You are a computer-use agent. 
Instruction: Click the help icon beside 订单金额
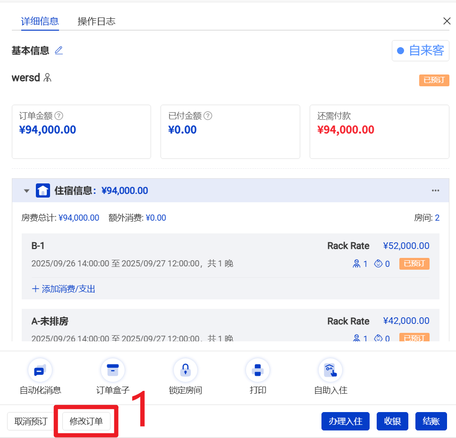59,116
